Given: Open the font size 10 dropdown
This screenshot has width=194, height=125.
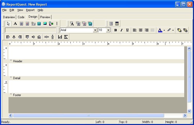Looking at the screenshot, I should pyautogui.click(x=108, y=30).
